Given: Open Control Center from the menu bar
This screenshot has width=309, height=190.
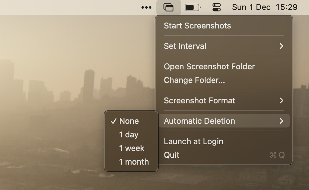Looking at the screenshot, I should click(217, 7).
